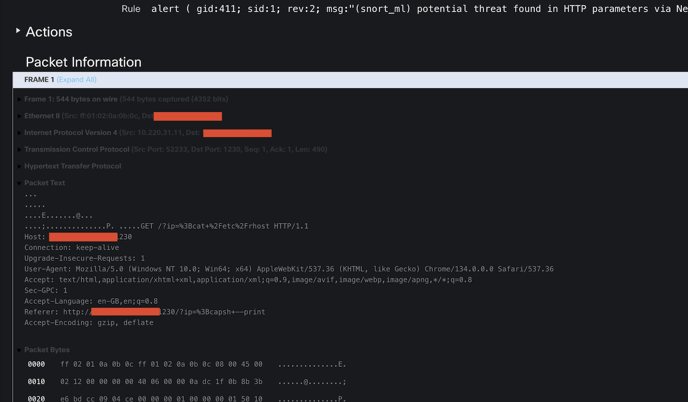
Task: Click the redacted Ethernet destination address
Action: (x=188, y=116)
